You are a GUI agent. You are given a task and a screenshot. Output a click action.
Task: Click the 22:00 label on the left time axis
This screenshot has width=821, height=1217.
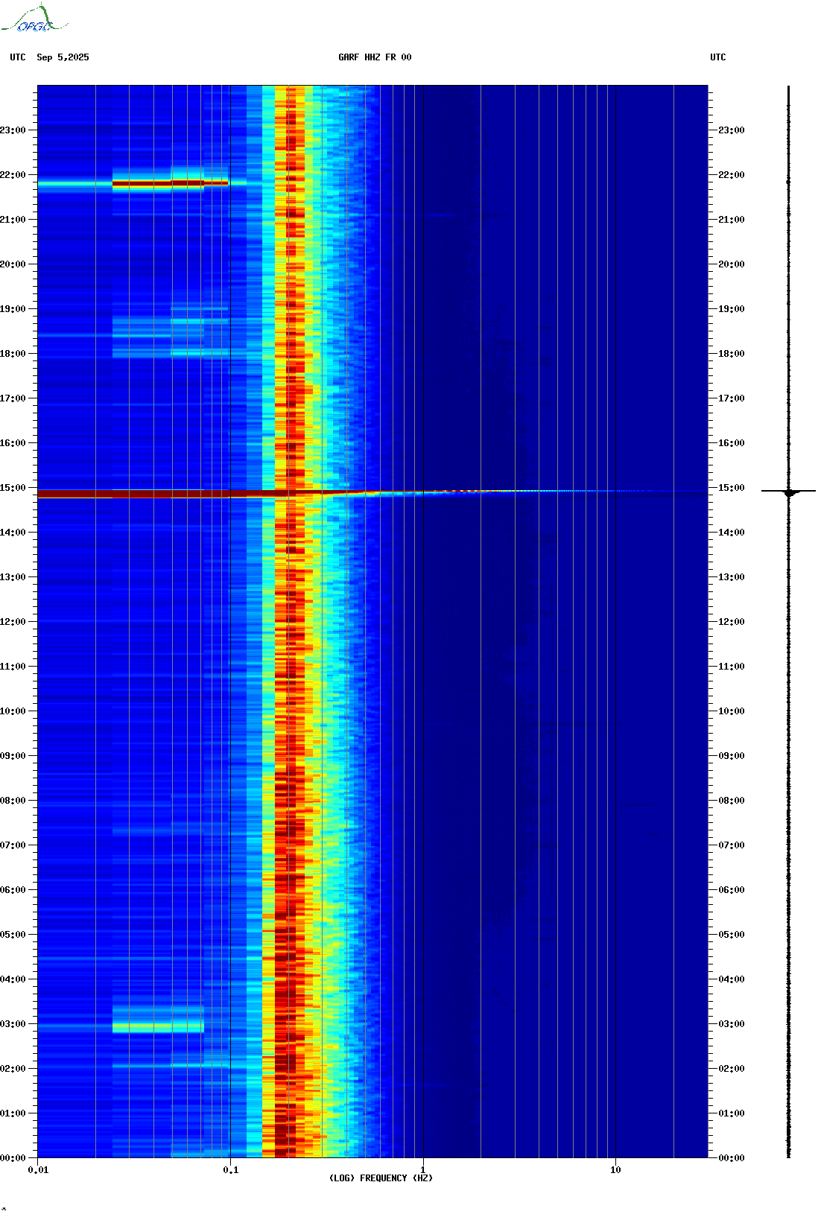click(x=13, y=175)
